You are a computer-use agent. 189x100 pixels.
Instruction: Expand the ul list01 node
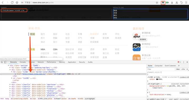(12, 78)
